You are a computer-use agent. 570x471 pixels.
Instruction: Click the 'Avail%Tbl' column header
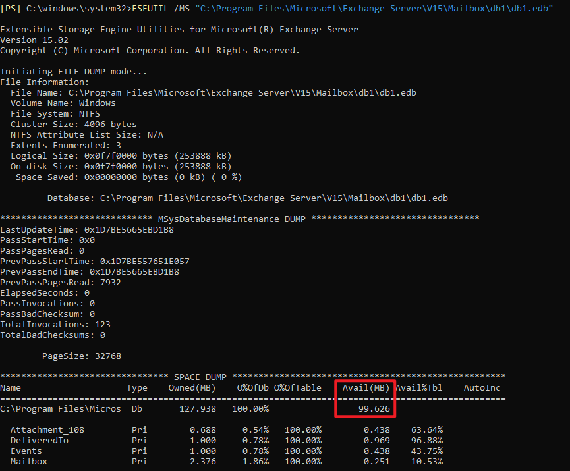(419, 388)
